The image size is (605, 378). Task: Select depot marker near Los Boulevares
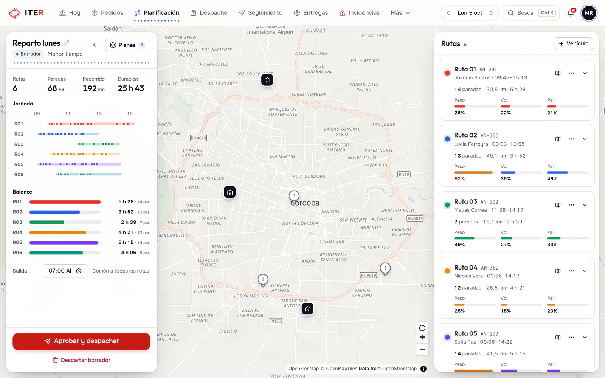(267, 80)
